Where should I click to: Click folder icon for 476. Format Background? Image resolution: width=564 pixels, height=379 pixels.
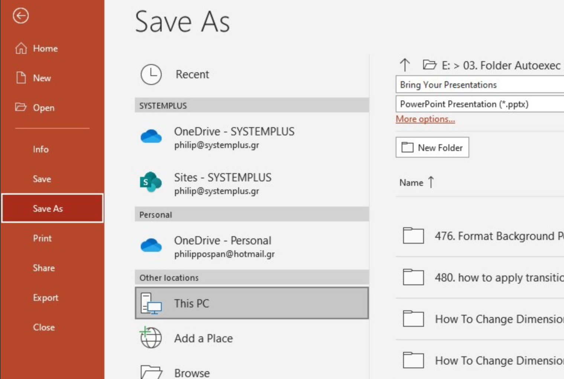[x=414, y=235]
